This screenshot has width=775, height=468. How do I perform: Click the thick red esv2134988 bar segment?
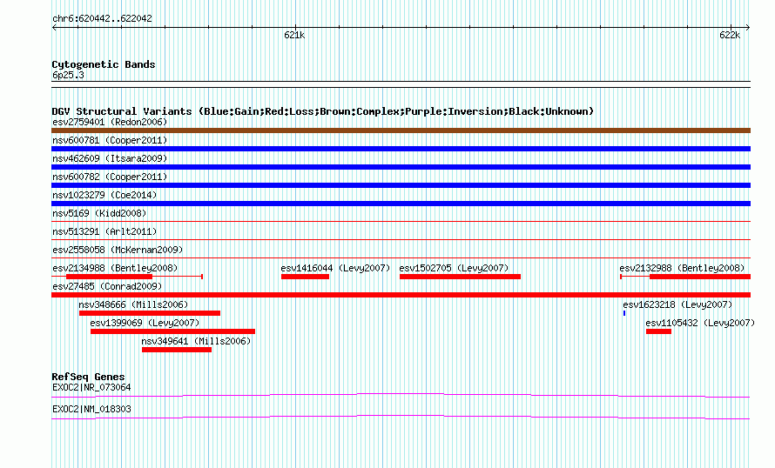[109, 277]
